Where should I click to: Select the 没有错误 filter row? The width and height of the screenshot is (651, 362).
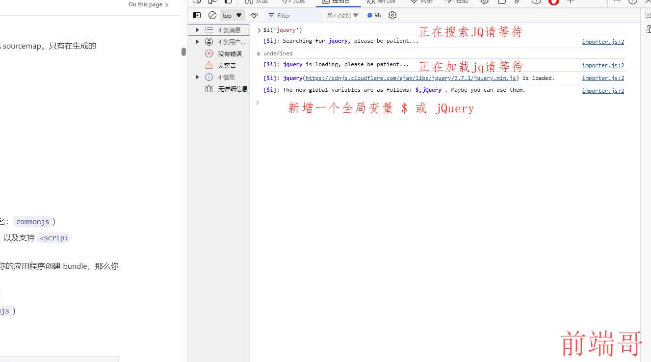click(219, 53)
